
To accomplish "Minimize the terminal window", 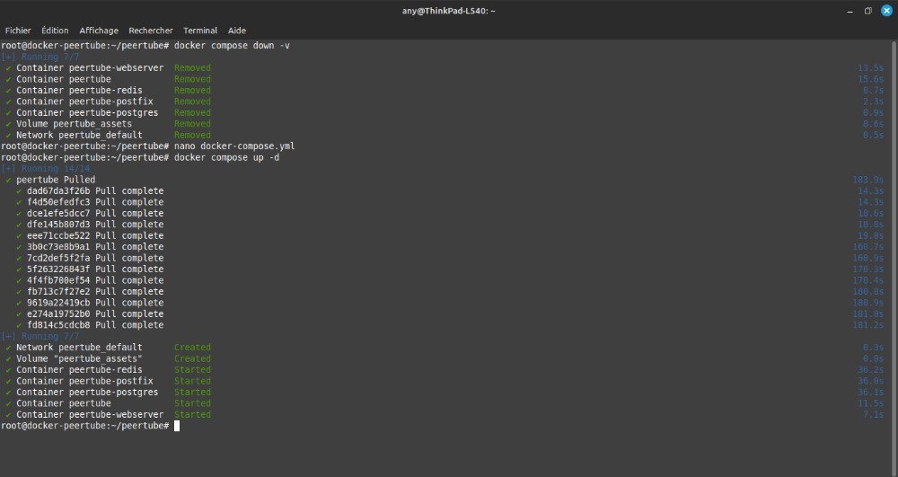I will point(850,11).
